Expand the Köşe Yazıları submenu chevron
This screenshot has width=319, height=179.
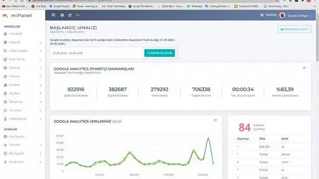(41, 59)
